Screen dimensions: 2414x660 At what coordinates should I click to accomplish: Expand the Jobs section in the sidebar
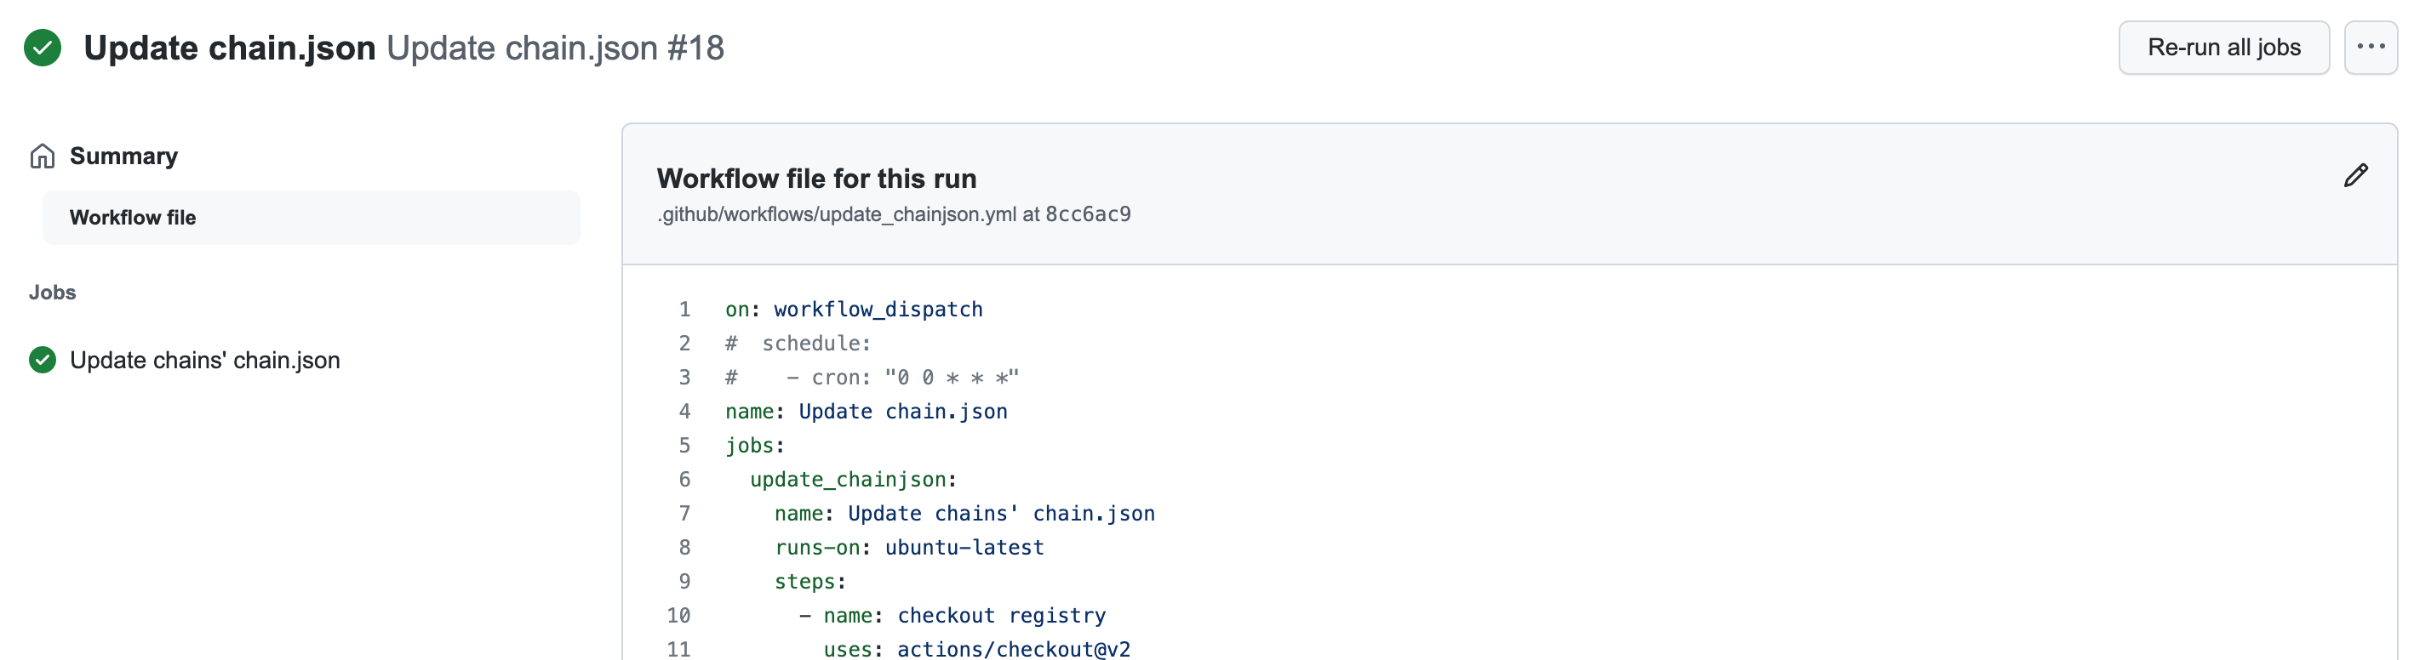tap(53, 292)
